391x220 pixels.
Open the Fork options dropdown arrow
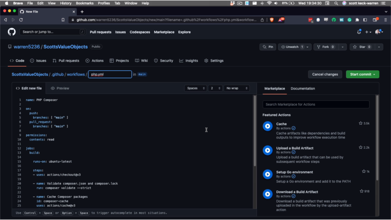[343, 47]
